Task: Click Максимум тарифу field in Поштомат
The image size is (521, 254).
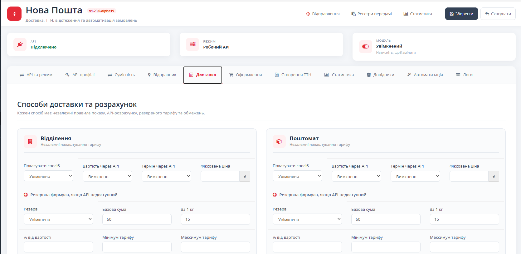Action: (465, 247)
